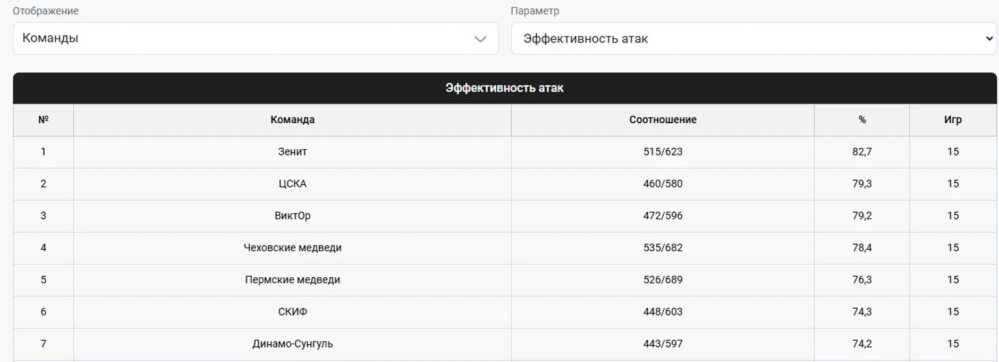This screenshot has height=362, width=999.
Task: Click the 515/623 ratio cell
Action: pos(662,152)
